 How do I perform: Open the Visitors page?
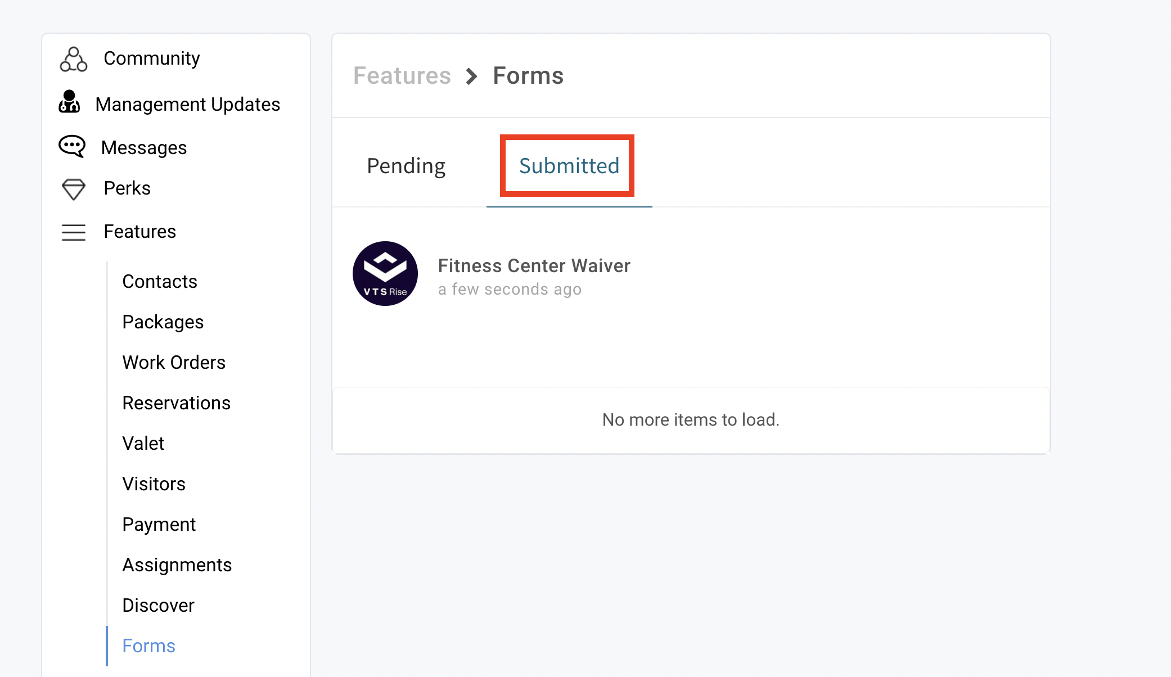(x=154, y=484)
